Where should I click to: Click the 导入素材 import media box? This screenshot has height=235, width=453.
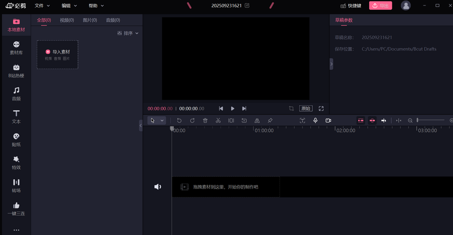pyautogui.click(x=58, y=54)
